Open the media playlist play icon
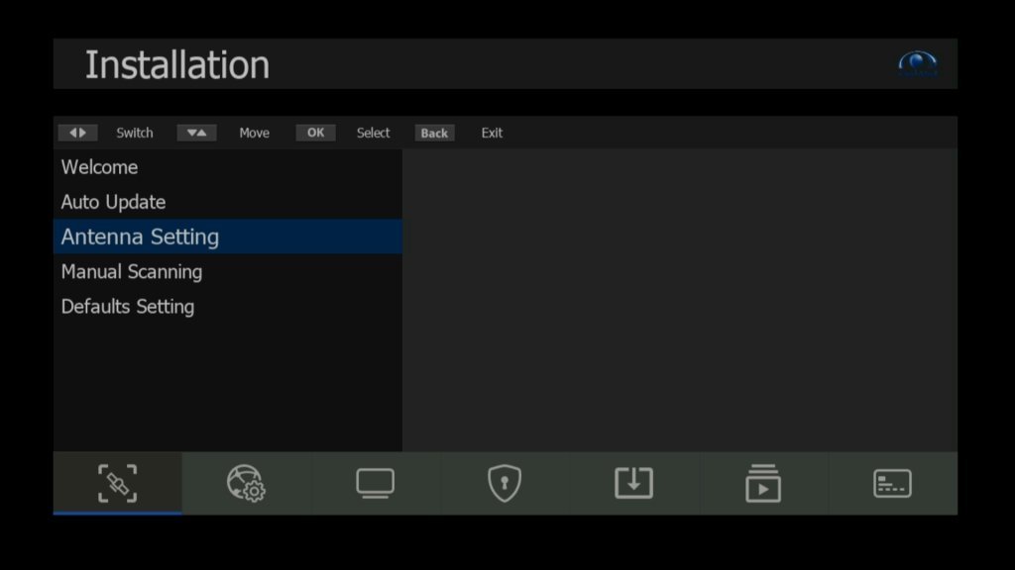The height and width of the screenshot is (570, 1015). tap(763, 483)
